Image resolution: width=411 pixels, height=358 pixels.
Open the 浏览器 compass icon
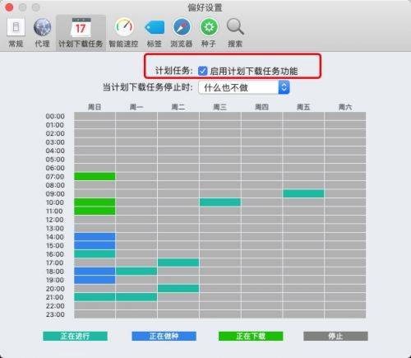(x=182, y=27)
